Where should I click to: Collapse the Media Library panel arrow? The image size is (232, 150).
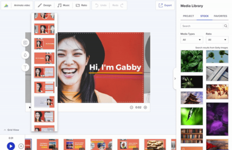point(175,78)
